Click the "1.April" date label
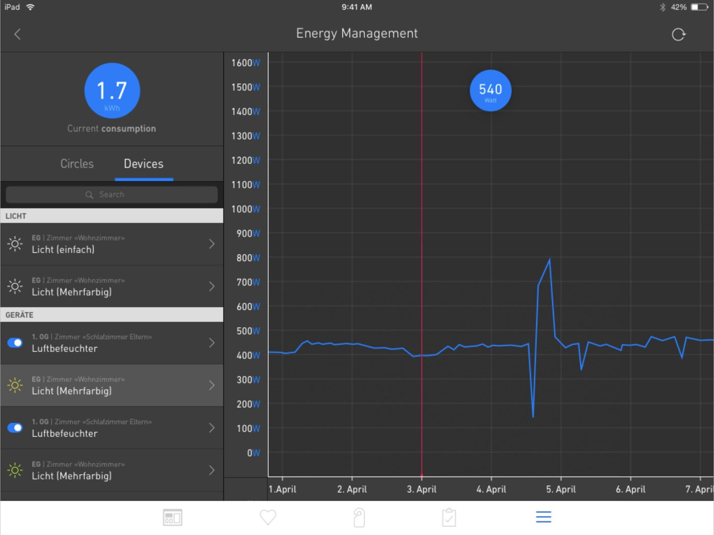Image resolution: width=714 pixels, height=535 pixels. tap(283, 489)
